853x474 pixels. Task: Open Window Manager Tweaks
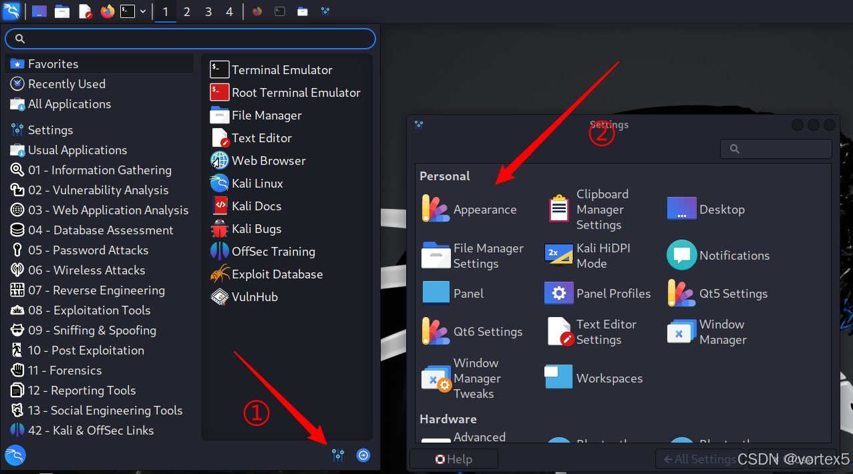[462, 378]
